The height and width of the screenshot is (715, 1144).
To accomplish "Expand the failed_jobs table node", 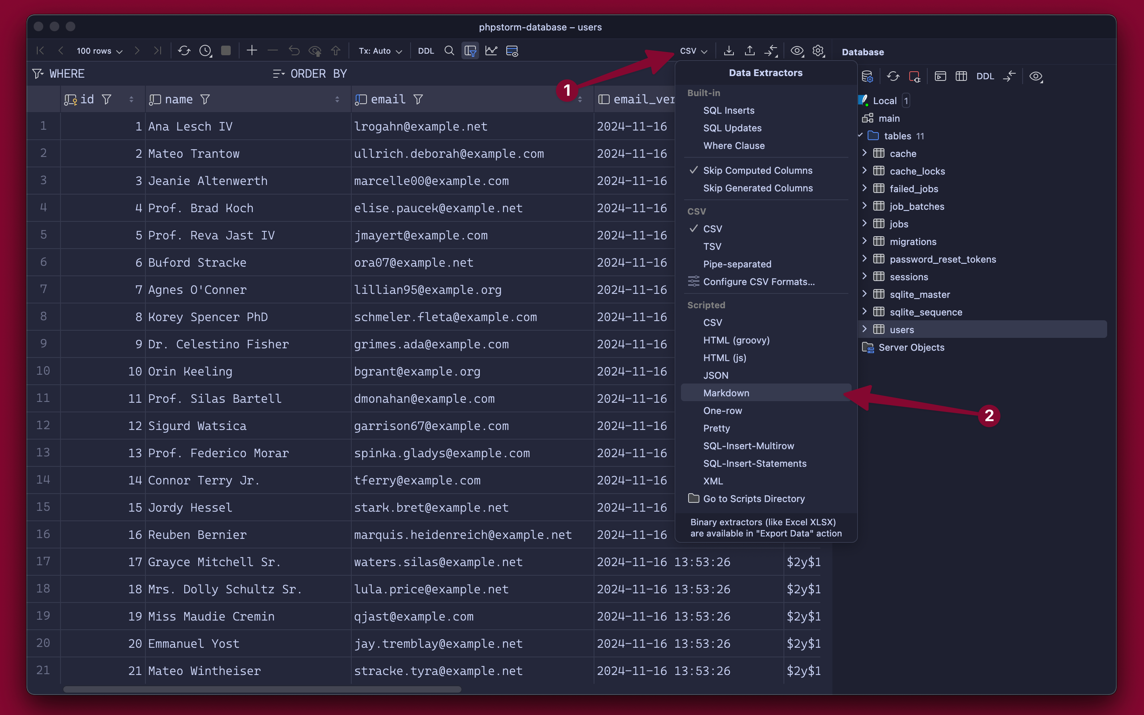I will (864, 188).
